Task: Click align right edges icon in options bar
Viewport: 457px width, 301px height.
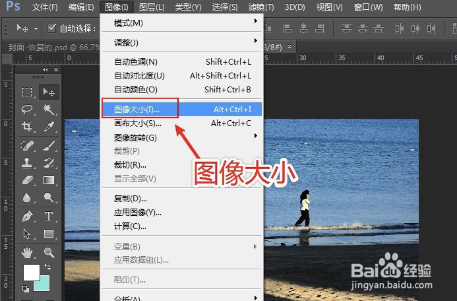Action: (x=320, y=28)
